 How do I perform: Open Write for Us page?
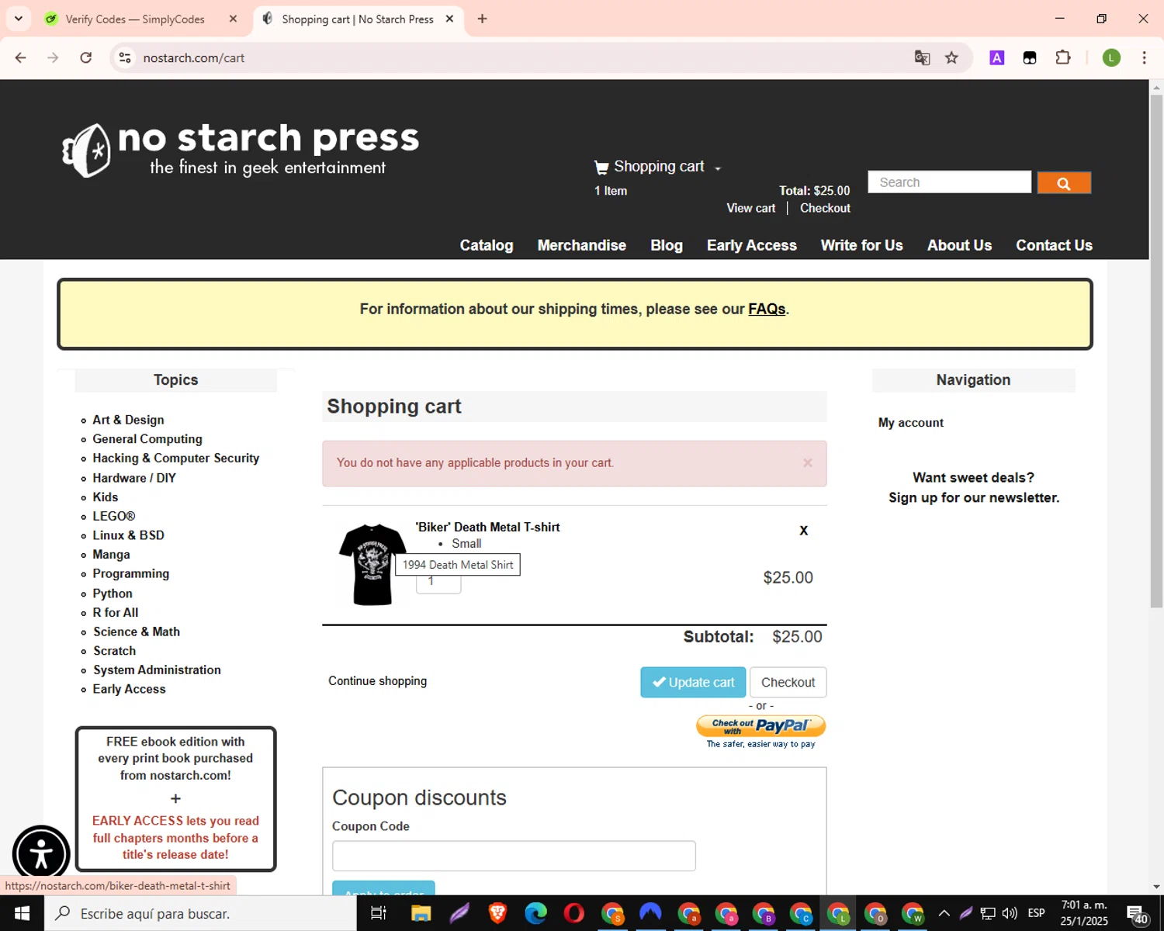(862, 245)
